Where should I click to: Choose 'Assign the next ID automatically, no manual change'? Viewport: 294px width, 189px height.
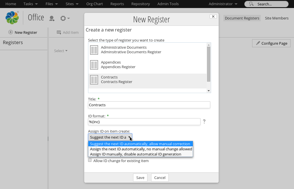(x=141, y=149)
